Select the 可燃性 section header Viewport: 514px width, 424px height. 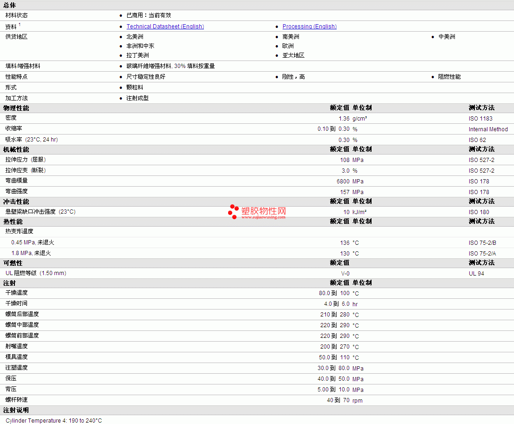13,263
